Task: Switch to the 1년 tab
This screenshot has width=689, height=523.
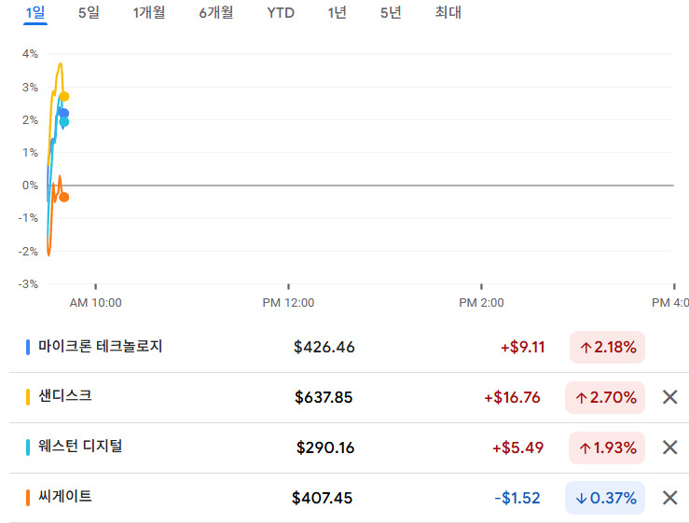Action: (336, 13)
